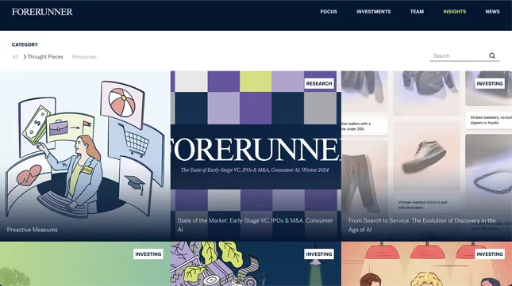
Task: Click the search magnifier icon
Action: pos(492,55)
